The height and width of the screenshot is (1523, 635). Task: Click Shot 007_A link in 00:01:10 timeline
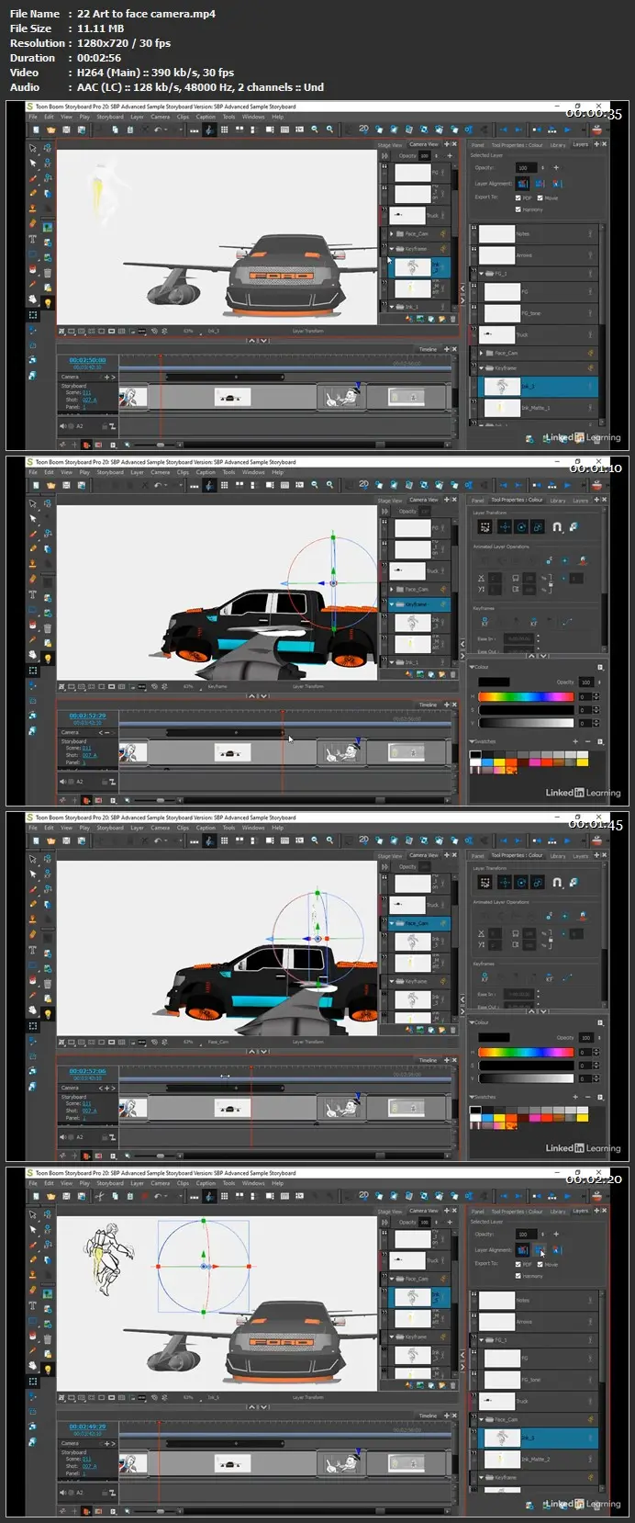point(89,755)
